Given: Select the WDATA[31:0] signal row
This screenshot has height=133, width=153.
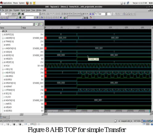Looking at the screenshot, I should click(22, 101).
